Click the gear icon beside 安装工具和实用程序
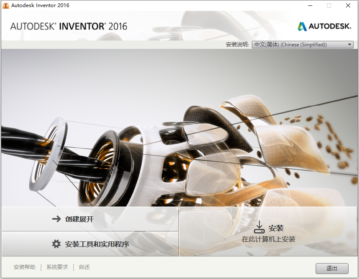359x279 pixels. point(56,244)
